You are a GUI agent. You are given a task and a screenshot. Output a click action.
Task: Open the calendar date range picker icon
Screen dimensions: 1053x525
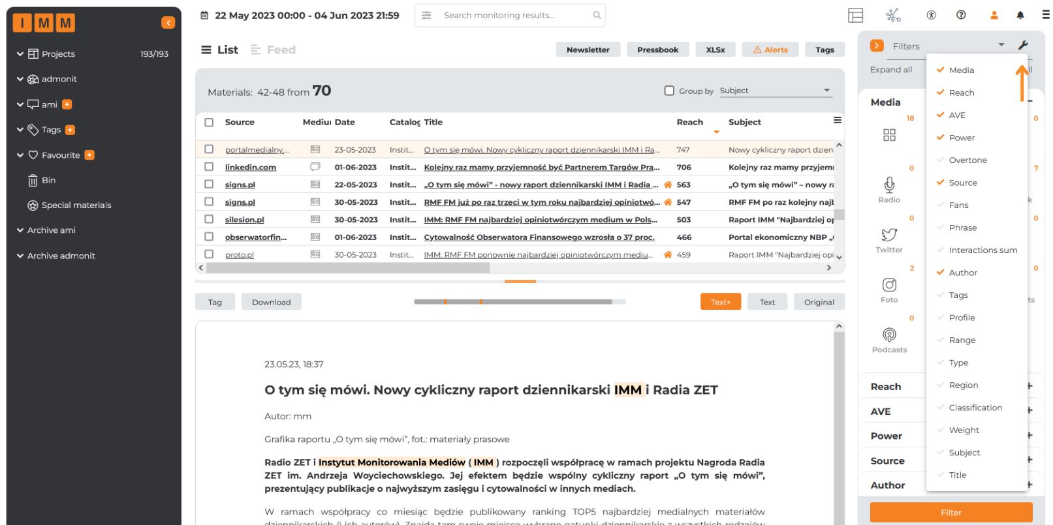coord(204,15)
